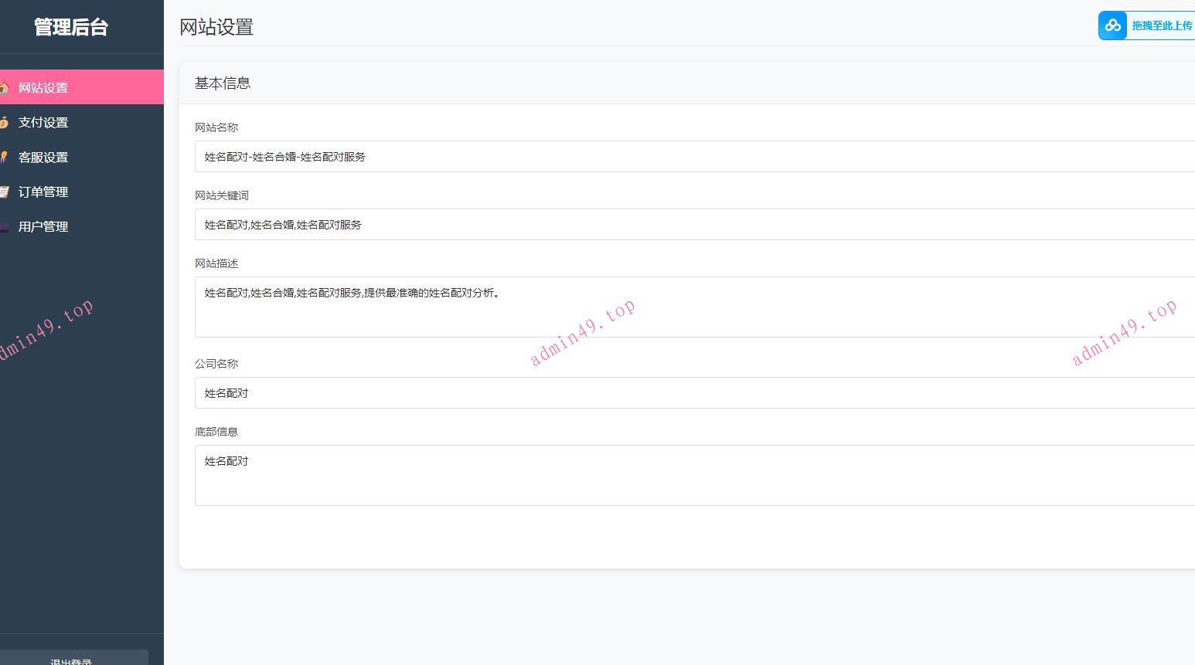Click the notepad icon beside 订单管理
The height and width of the screenshot is (665, 1195).
coord(4,192)
